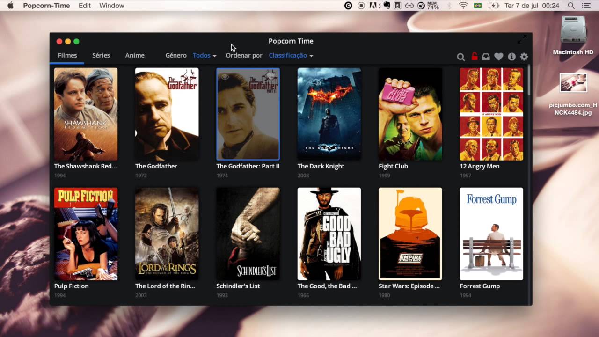Open the favorites heart icon

coord(499,57)
